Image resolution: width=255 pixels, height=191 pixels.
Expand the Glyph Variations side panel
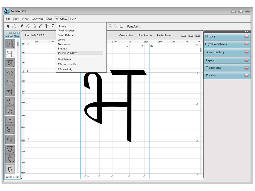(227, 44)
